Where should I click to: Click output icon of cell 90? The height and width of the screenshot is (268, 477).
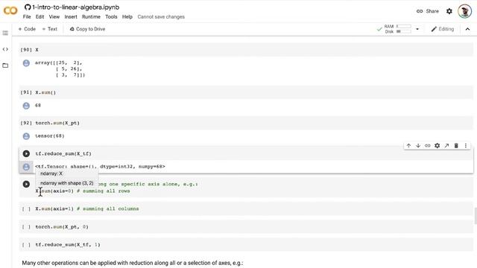pyautogui.click(x=26, y=63)
